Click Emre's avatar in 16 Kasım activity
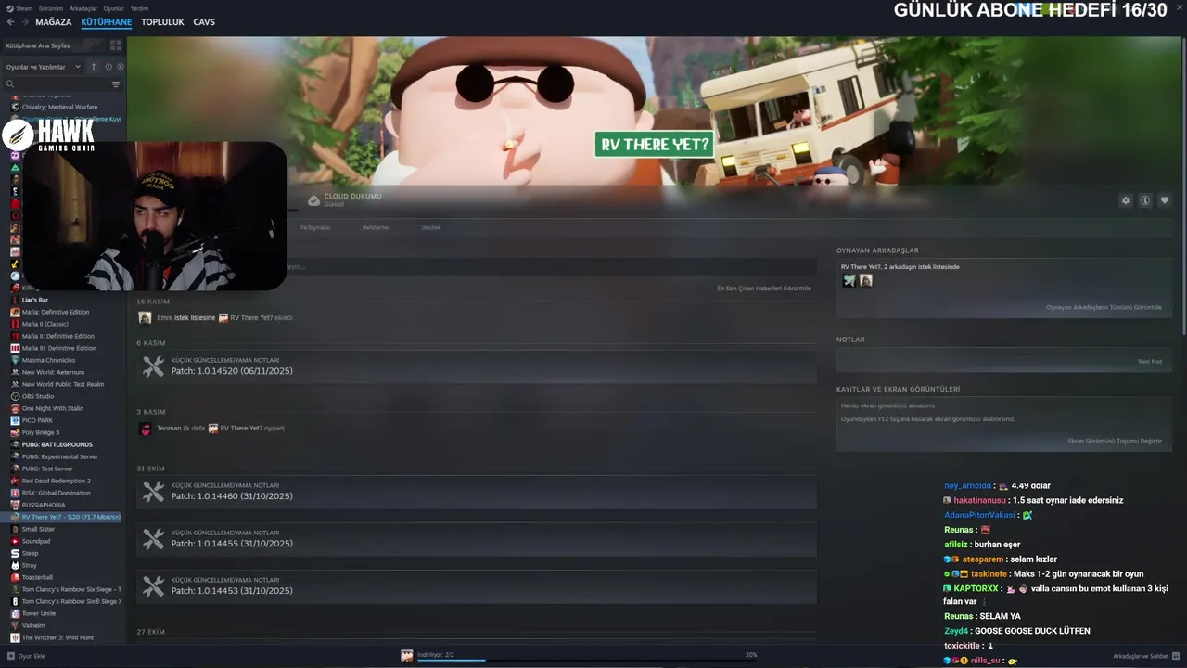The height and width of the screenshot is (668, 1187). tap(145, 317)
